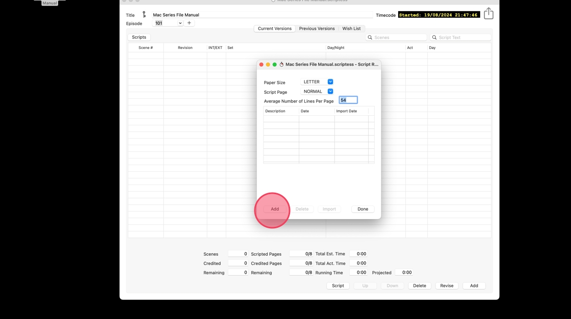Viewport: 571px width, 319px height.
Task: Switch to the Previous Versions tab
Action: click(317, 29)
